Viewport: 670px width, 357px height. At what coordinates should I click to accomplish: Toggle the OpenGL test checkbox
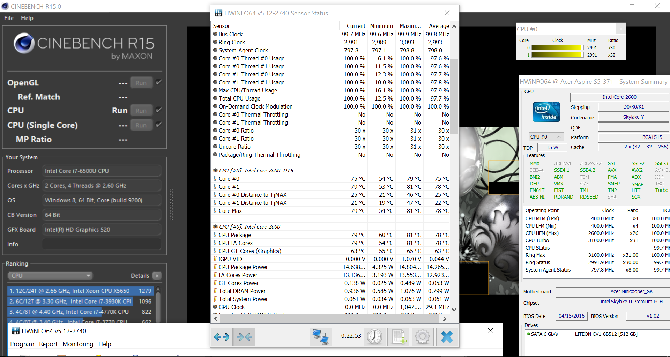pos(159,82)
